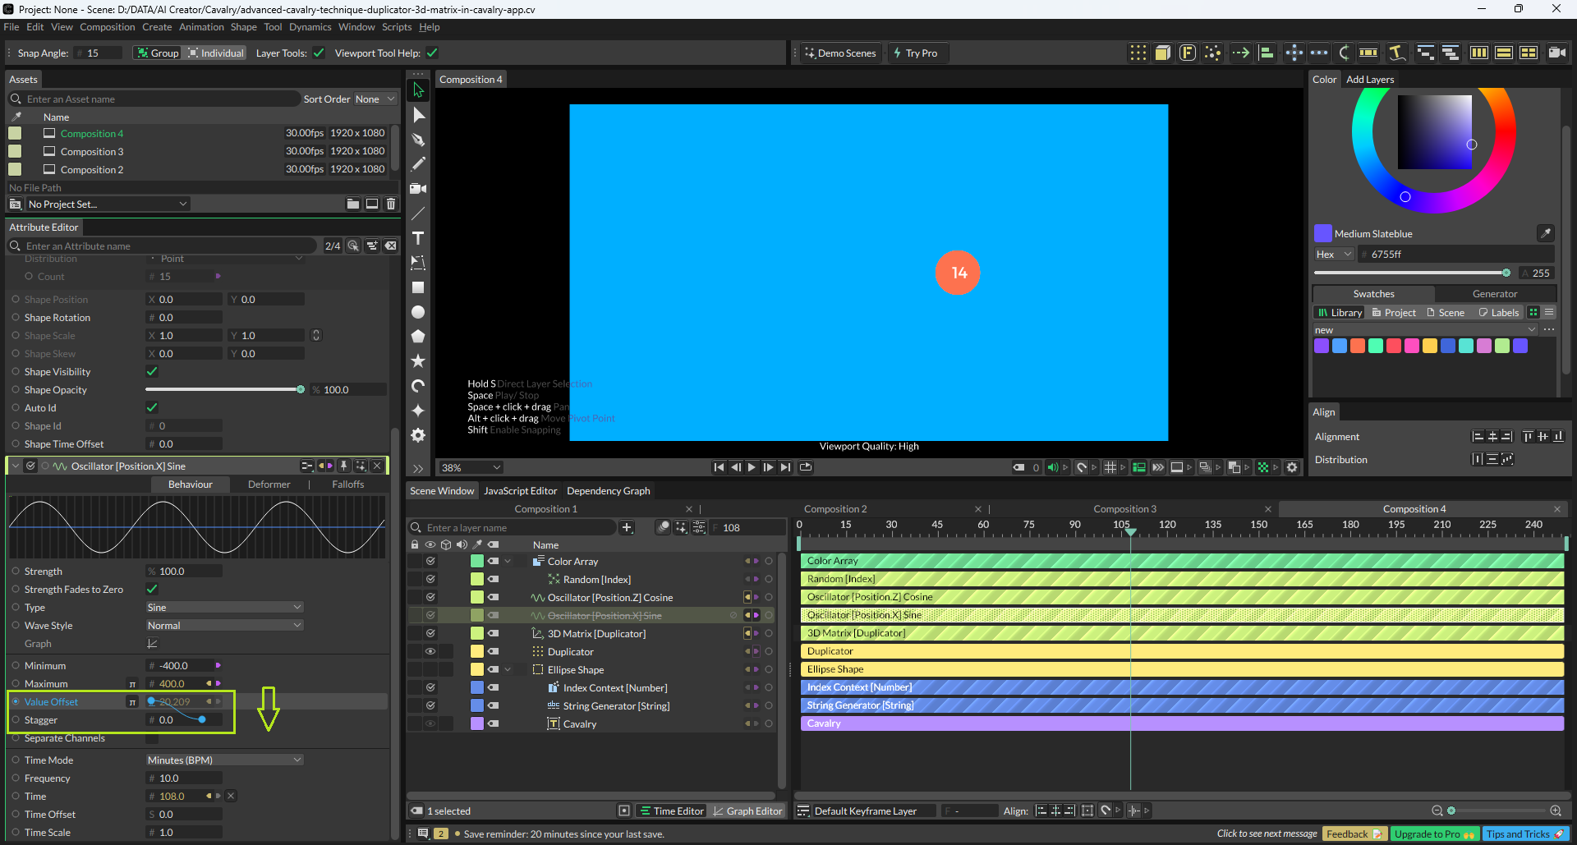1577x845 pixels.
Task: Open the oscillator Type dropdown set to Sine
Action: point(224,608)
